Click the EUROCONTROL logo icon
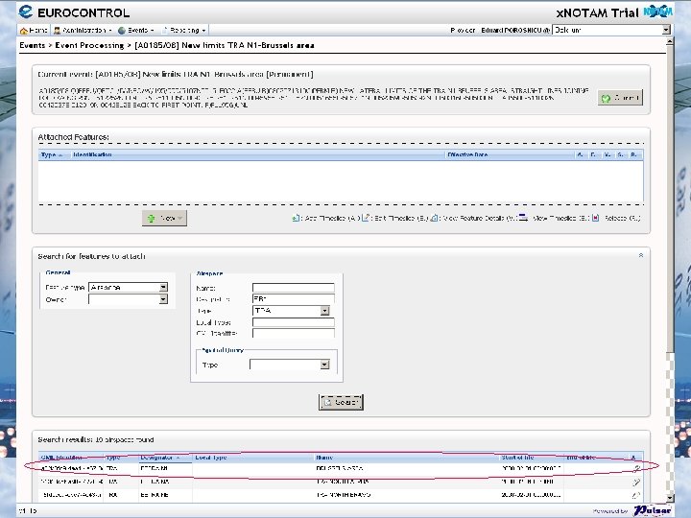The image size is (691, 518). (x=26, y=12)
